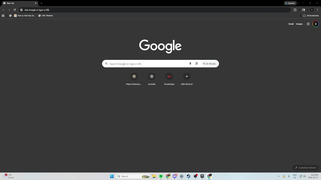Open Epic Games Launcher from taskbar
Screen dimensions: 321x180
(202, 176)
